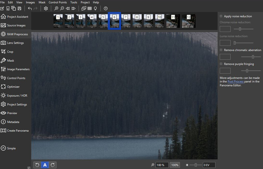This screenshot has width=263, height=169.
Task: Click the Luma noise reduction slider
Action: pos(243,43)
